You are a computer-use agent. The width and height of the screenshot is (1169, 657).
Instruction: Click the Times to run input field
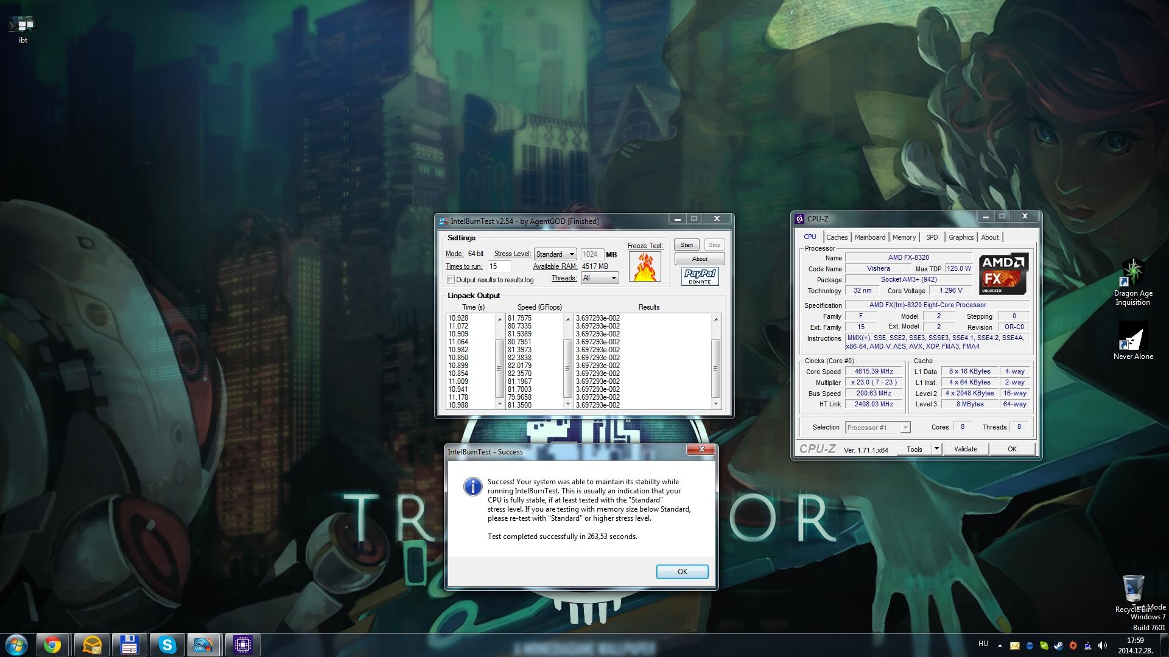point(499,266)
